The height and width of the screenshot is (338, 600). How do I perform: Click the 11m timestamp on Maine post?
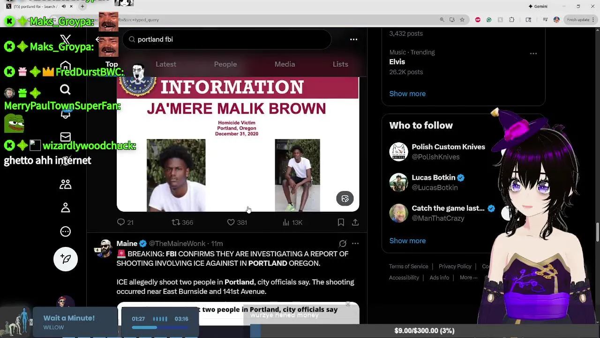click(217, 244)
